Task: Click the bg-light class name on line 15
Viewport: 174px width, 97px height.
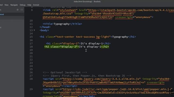Action: click(x=103, y=37)
